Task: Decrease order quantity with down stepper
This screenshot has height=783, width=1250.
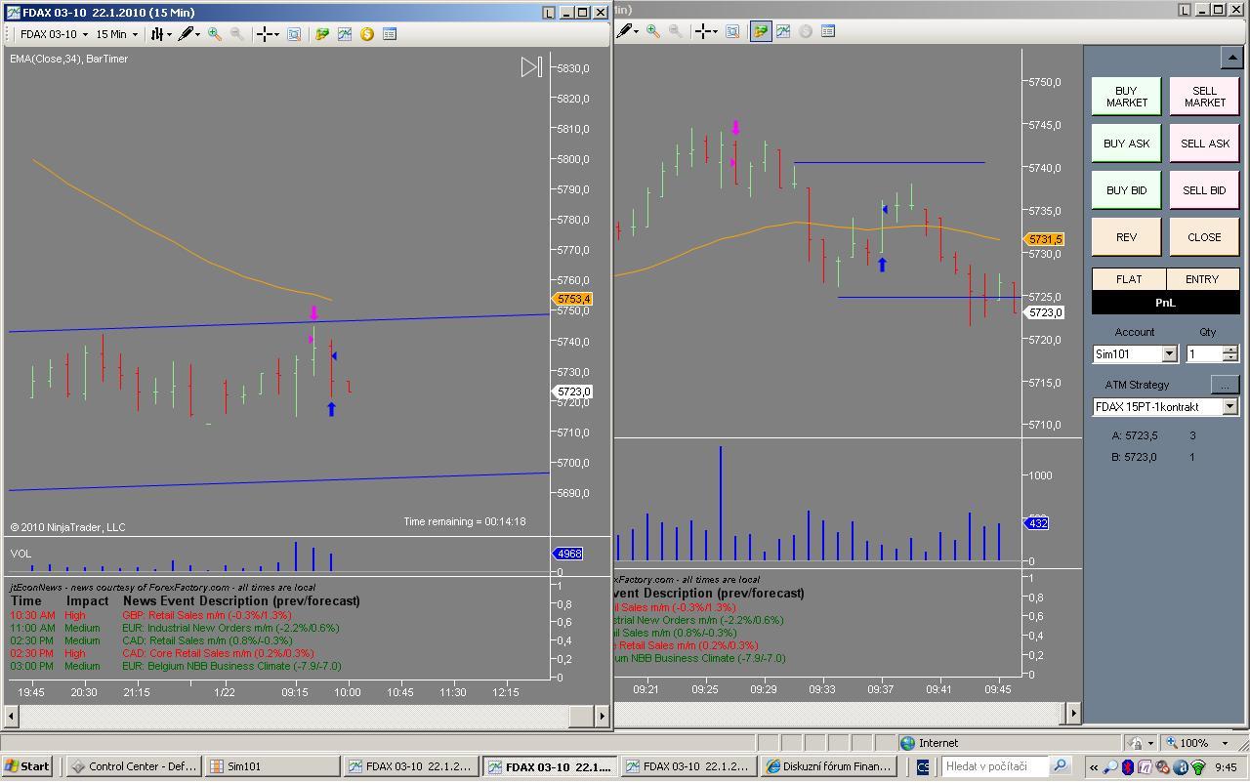Action: (x=1230, y=358)
